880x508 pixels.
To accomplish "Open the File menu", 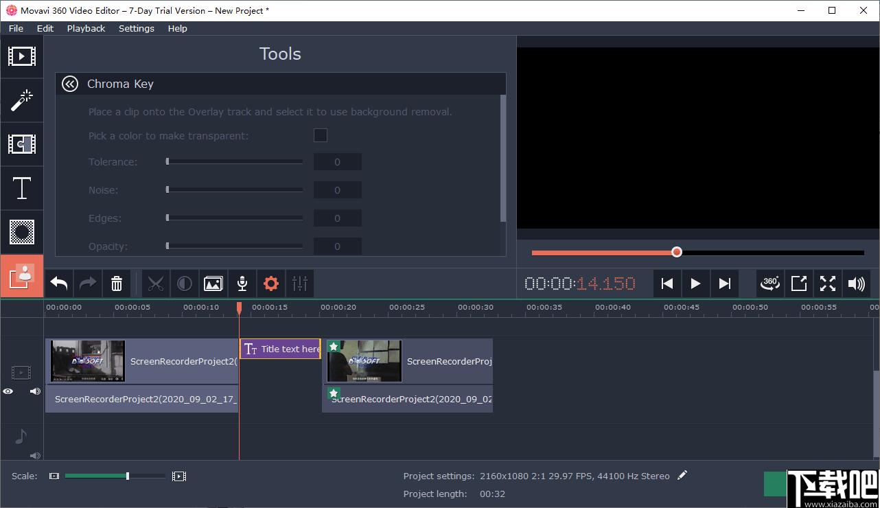I will pyautogui.click(x=16, y=28).
